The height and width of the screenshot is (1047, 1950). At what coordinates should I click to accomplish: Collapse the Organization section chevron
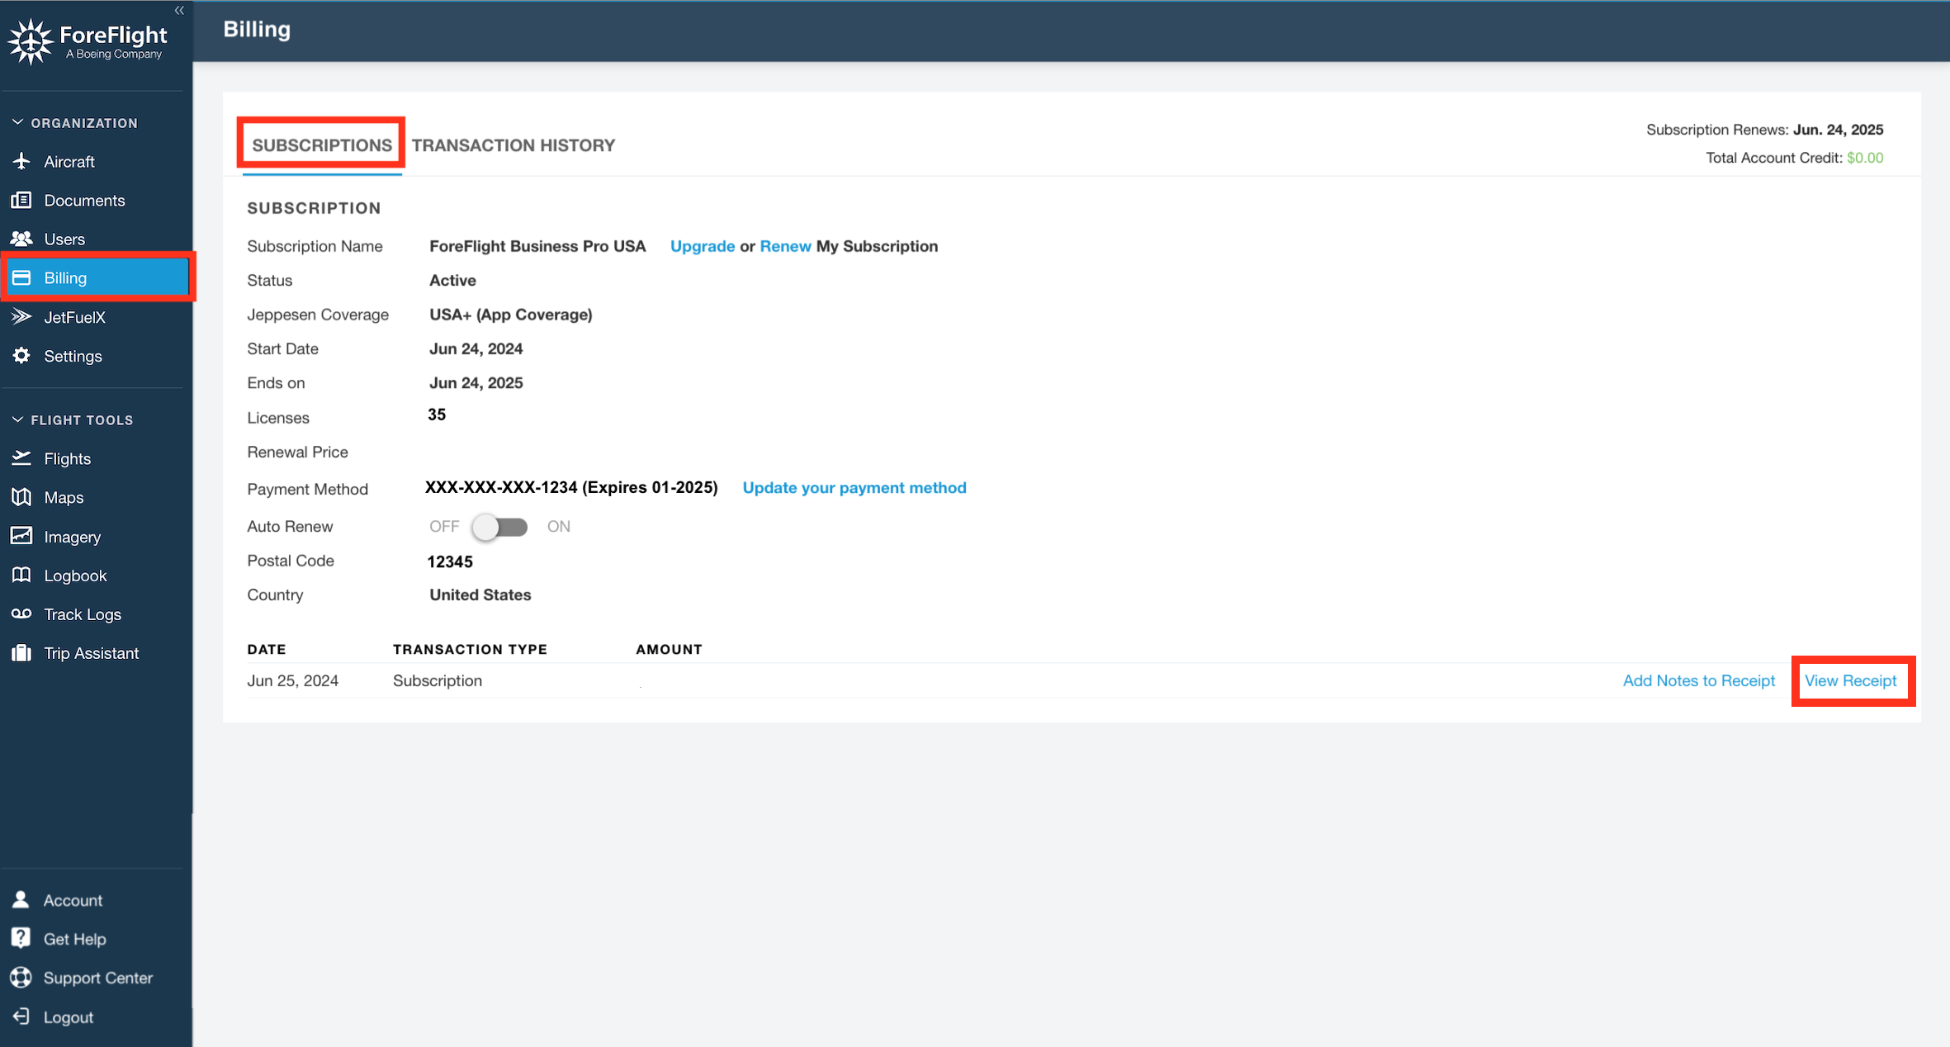17,122
